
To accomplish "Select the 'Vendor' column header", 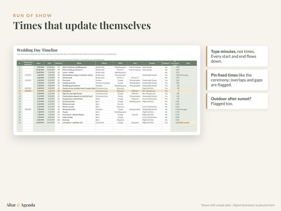I will click(x=152, y=63).
